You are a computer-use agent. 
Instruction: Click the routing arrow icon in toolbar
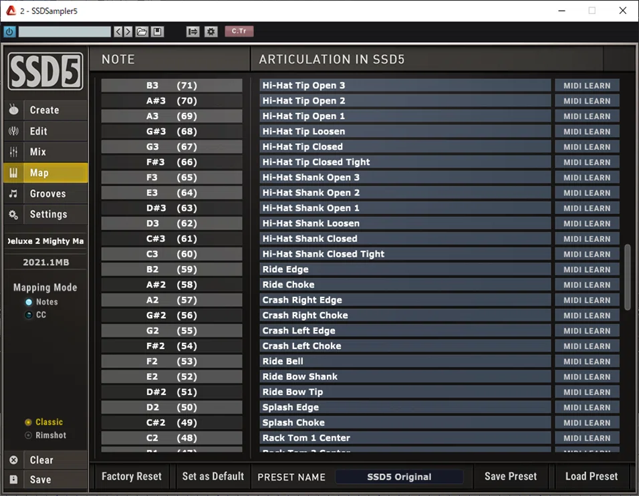(x=193, y=31)
